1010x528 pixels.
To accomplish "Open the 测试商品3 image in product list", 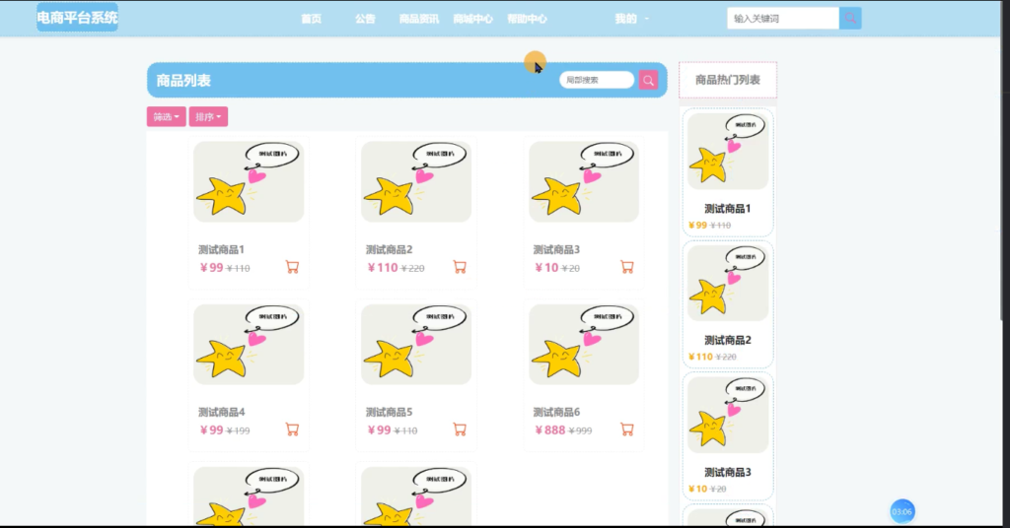I will (584, 182).
